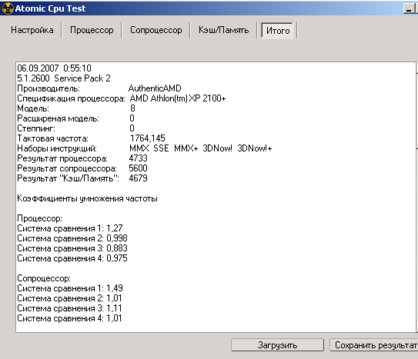Click the Степпинг: label
This screenshot has width=418, height=359.
coord(36,128)
